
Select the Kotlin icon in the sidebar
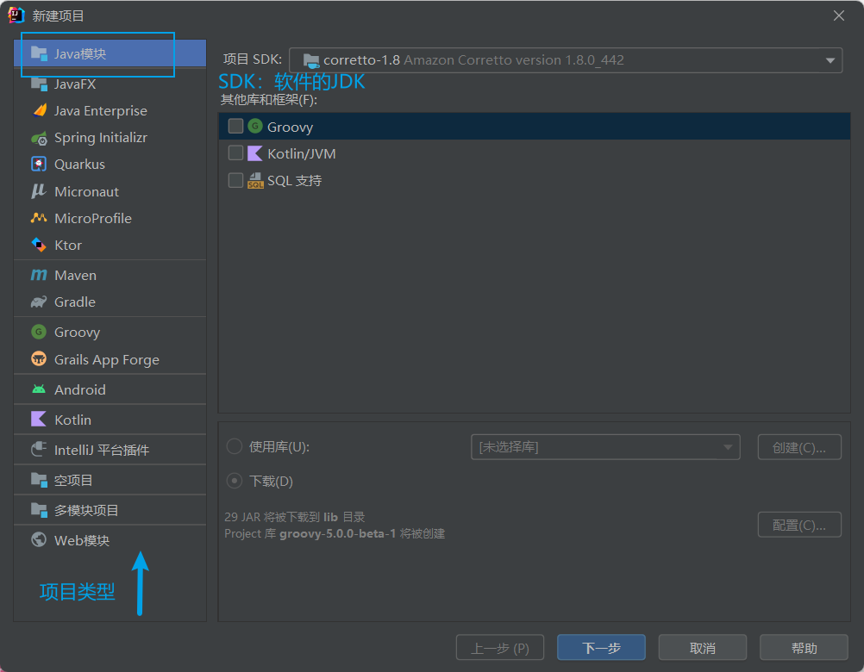pos(39,420)
